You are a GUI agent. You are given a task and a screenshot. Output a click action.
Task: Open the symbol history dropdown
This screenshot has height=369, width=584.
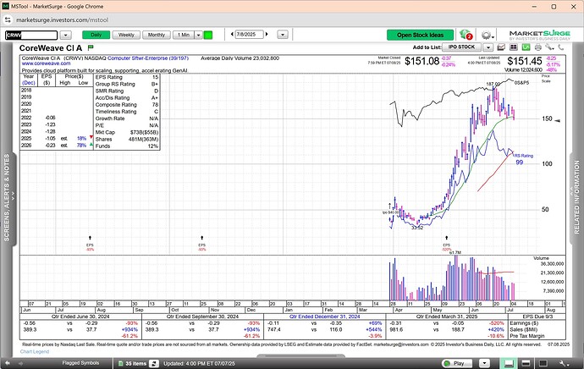click(65, 35)
